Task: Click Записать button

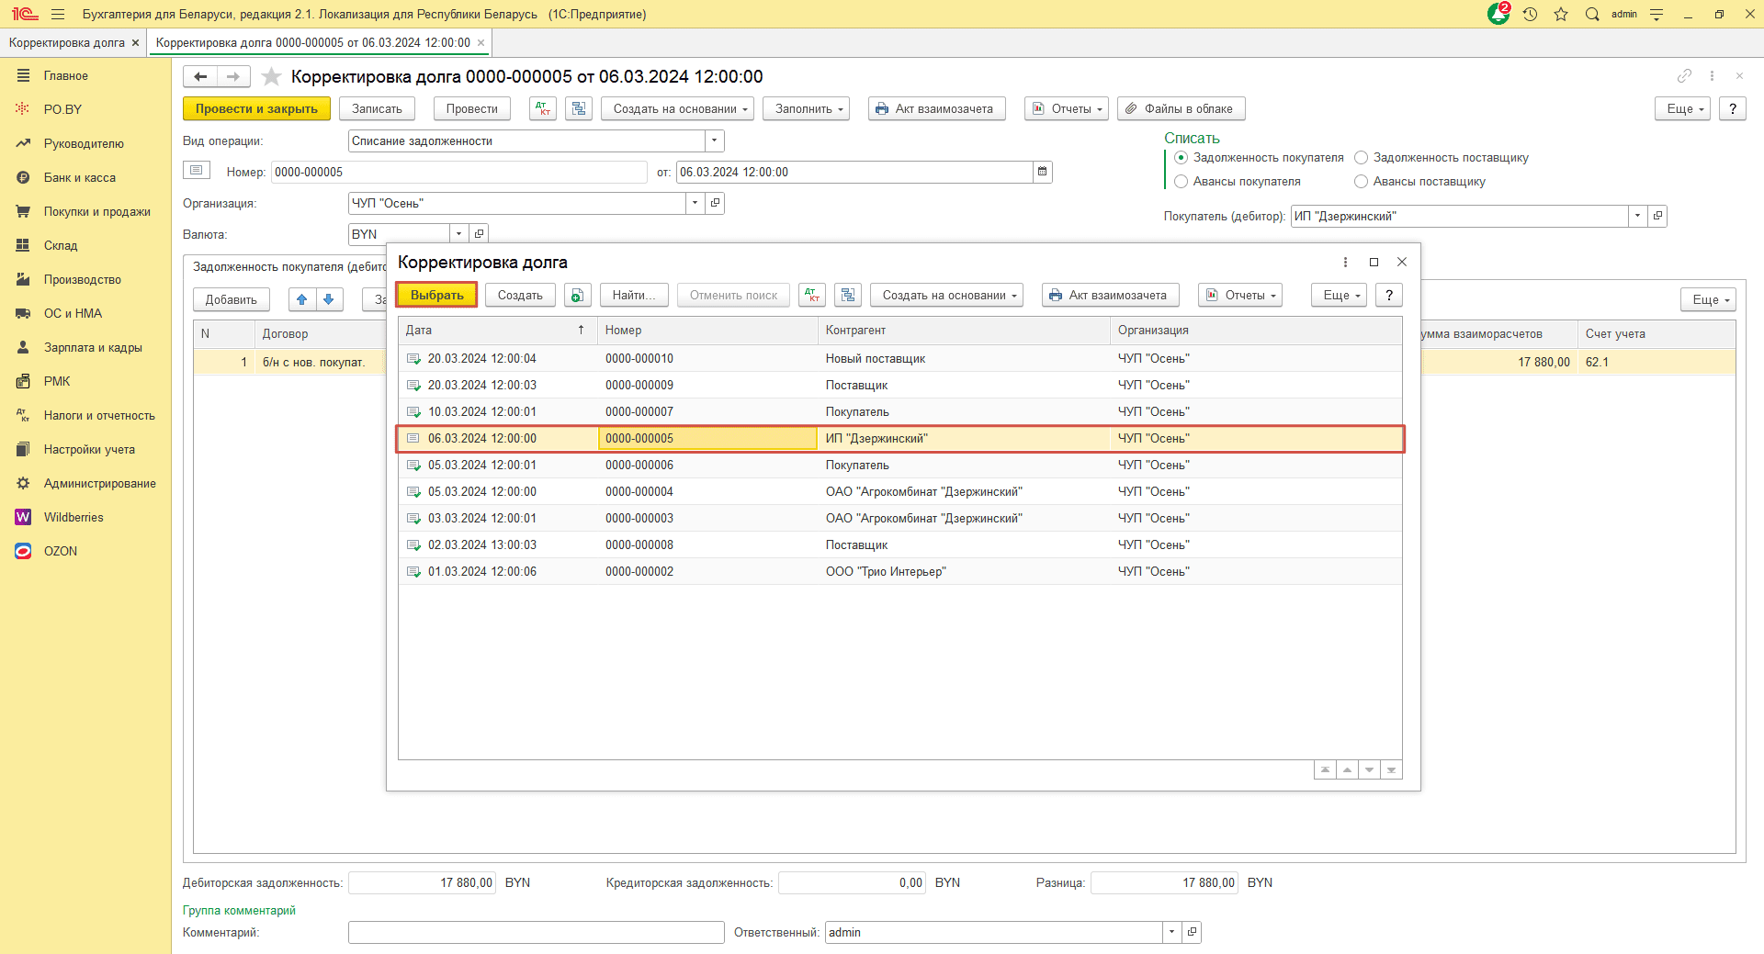Action: pyautogui.click(x=377, y=108)
